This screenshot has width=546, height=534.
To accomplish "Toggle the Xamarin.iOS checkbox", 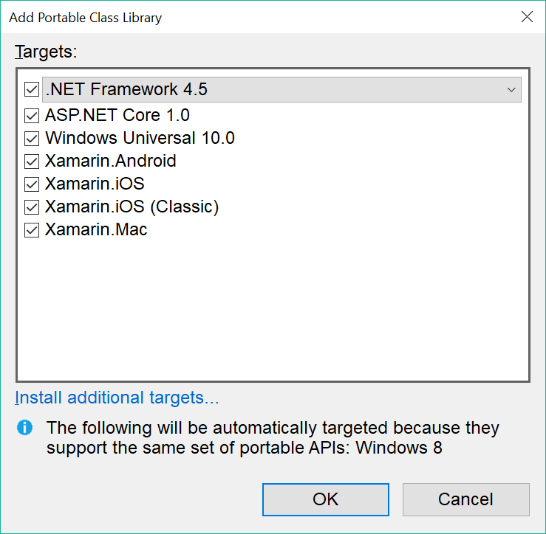I will pyautogui.click(x=32, y=184).
